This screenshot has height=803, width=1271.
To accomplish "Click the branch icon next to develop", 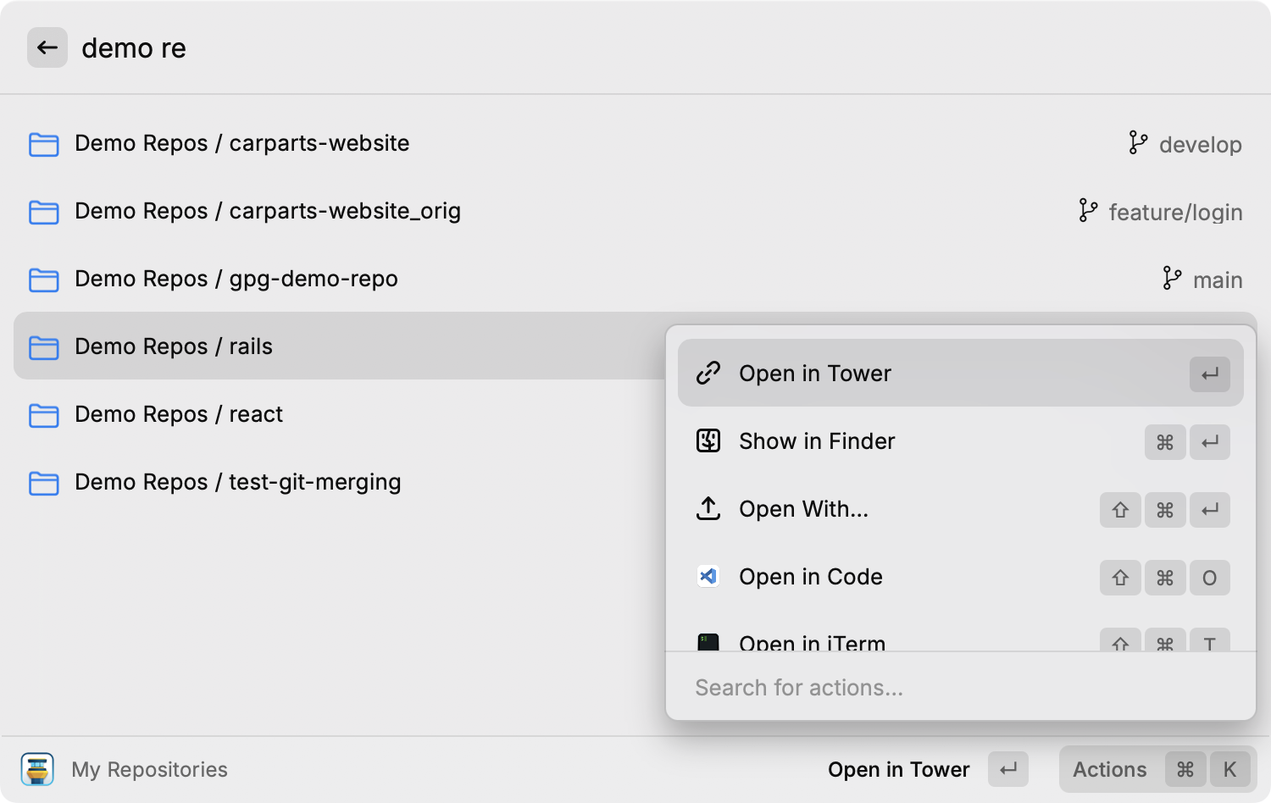I will 1136,142.
